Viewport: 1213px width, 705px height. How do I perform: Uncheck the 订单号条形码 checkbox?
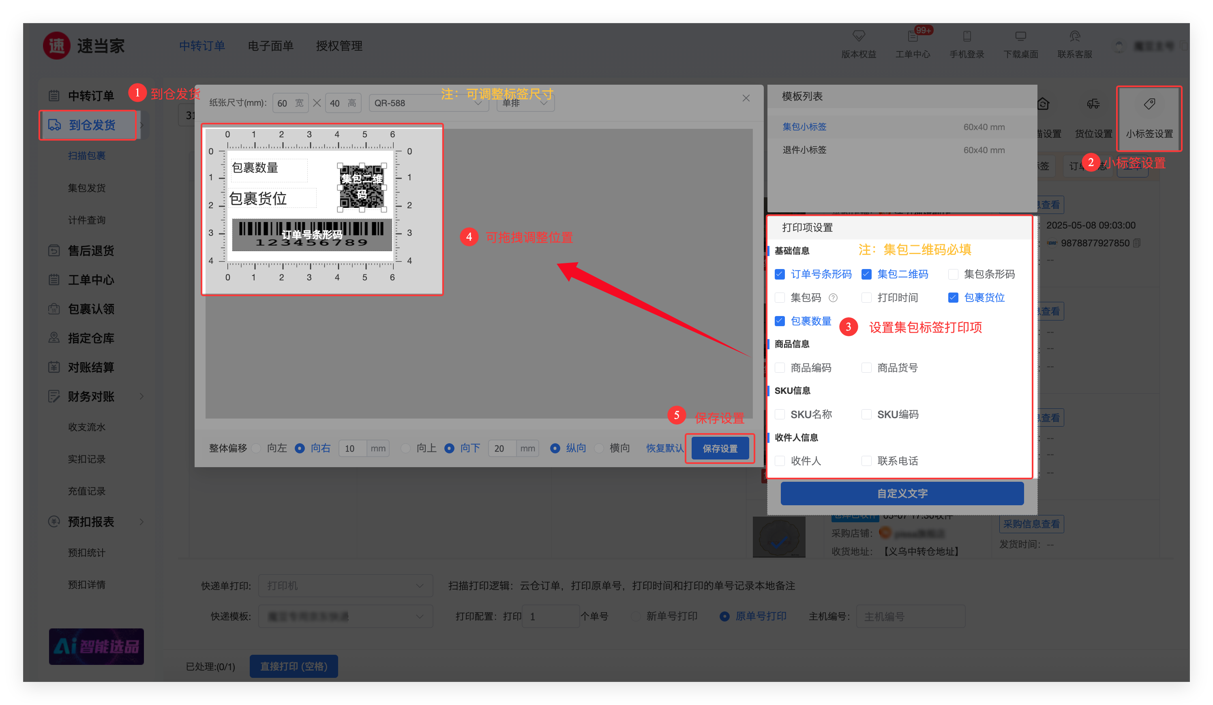coord(780,274)
